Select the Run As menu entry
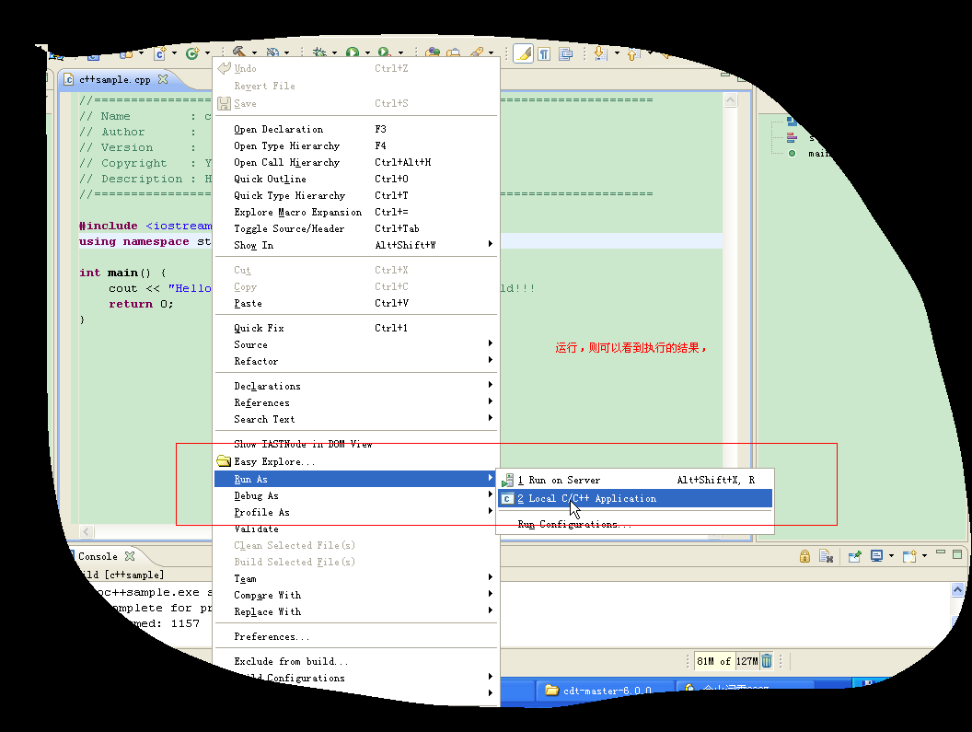Viewport: 972px width, 732px height. pyautogui.click(x=356, y=479)
